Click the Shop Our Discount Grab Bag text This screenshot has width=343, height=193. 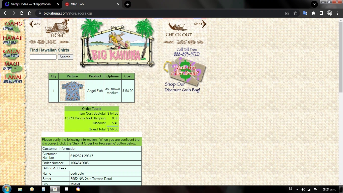pyautogui.click(x=182, y=87)
